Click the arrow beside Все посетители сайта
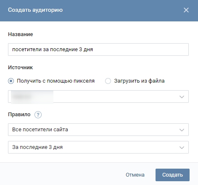198x185 pixels. tap(182, 130)
